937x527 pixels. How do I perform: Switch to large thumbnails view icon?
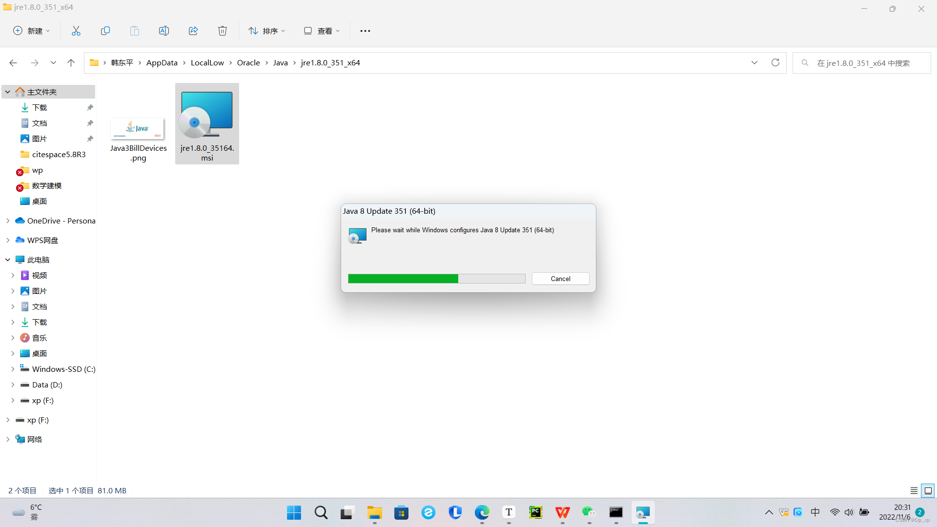pos(928,490)
